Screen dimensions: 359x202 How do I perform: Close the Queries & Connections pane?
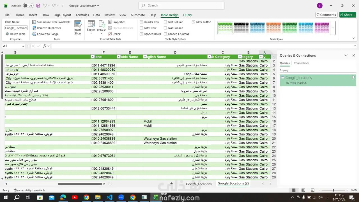(x=354, y=56)
